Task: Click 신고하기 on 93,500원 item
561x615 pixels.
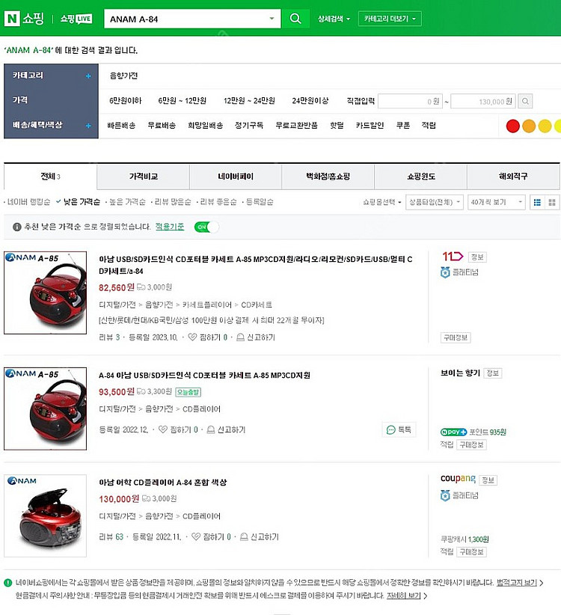Action: [x=226, y=430]
